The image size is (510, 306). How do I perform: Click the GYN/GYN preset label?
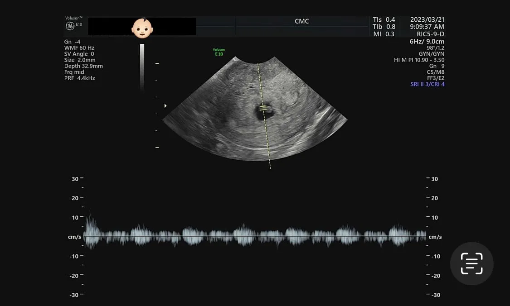pos(431,54)
